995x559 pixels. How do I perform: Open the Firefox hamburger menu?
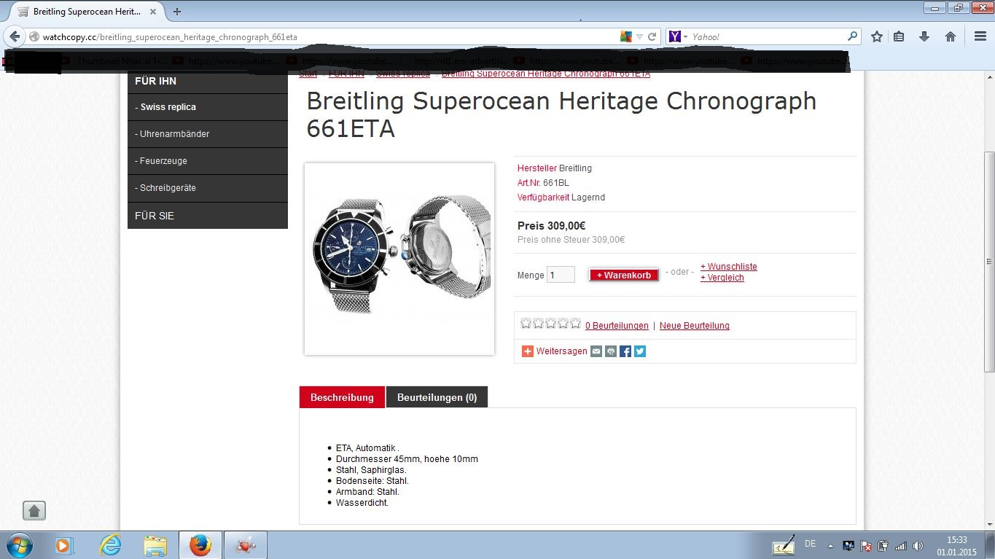pyautogui.click(x=980, y=36)
